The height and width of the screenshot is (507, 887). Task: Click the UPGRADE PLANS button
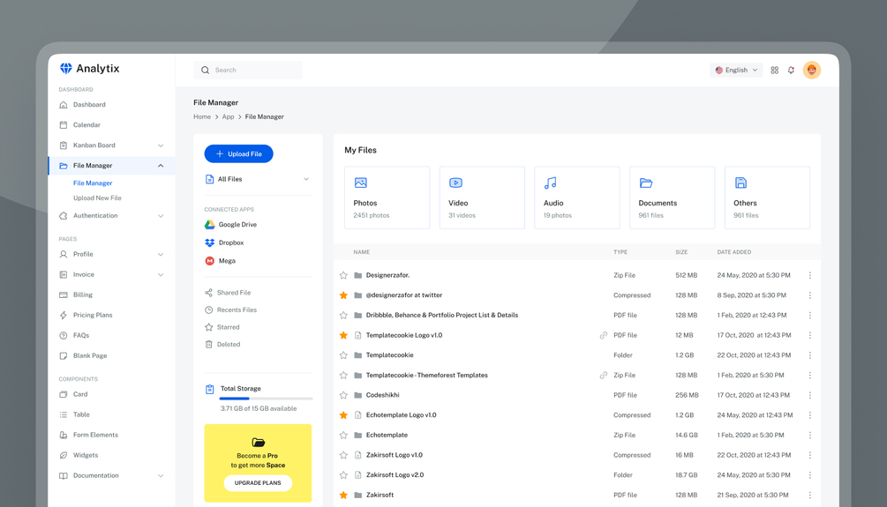pyautogui.click(x=258, y=483)
